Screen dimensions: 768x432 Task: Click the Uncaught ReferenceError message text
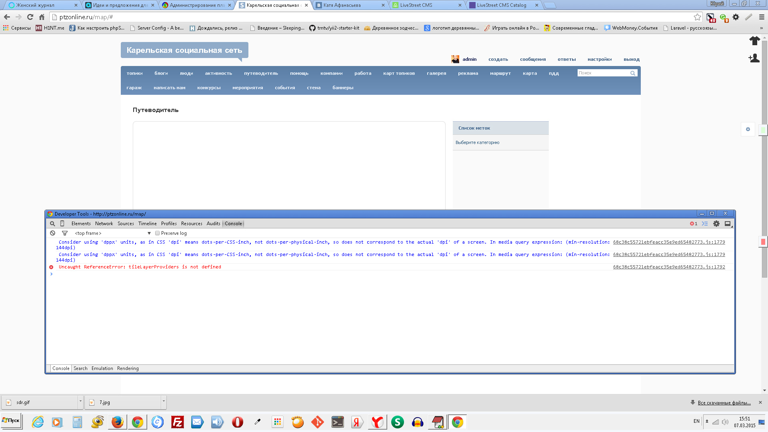140,267
